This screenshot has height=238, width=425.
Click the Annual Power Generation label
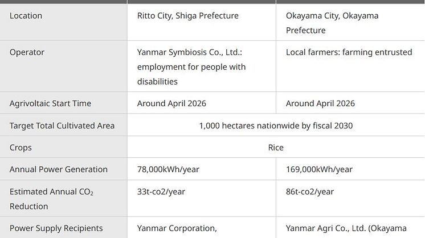[x=59, y=169]
